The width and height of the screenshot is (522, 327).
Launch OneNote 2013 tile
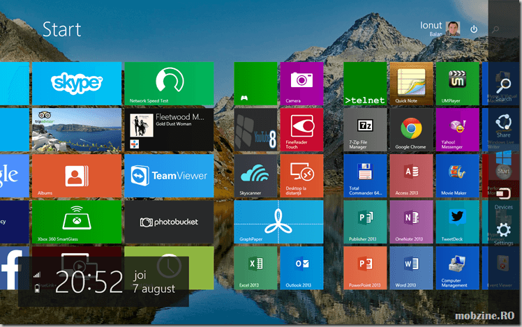tap(410, 221)
